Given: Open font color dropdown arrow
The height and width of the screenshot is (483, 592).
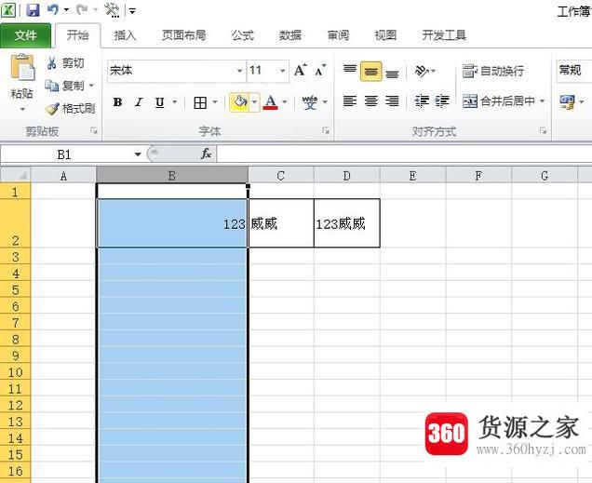Looking at the screenshot, I should coord(285,101).
